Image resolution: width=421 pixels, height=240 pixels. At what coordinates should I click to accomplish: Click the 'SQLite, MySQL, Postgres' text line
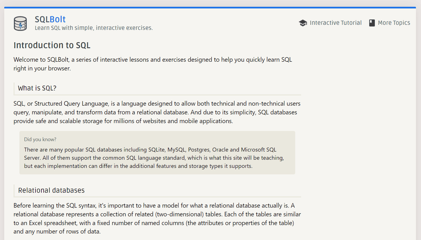pos(150,150)
